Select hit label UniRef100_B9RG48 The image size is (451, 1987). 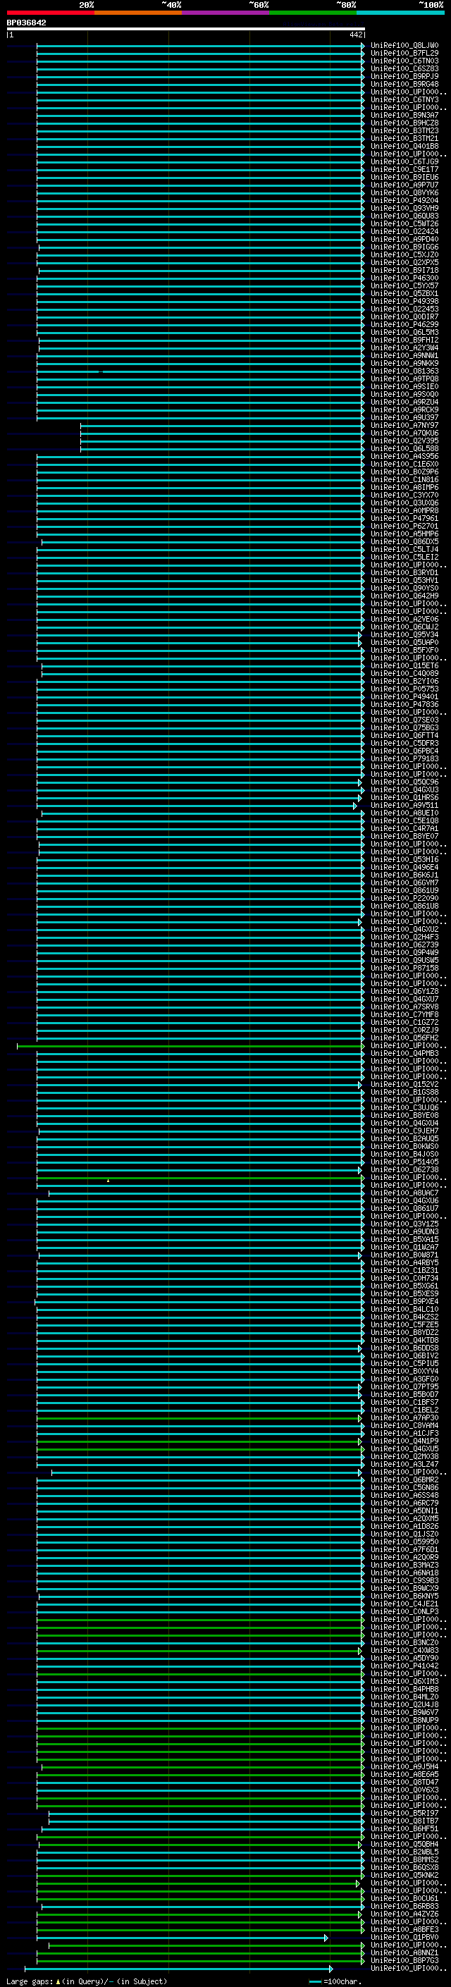(404, 84)
